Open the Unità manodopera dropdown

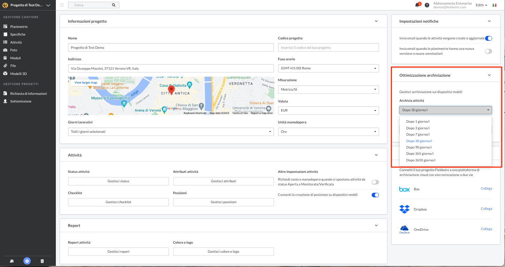pos(328,132)
